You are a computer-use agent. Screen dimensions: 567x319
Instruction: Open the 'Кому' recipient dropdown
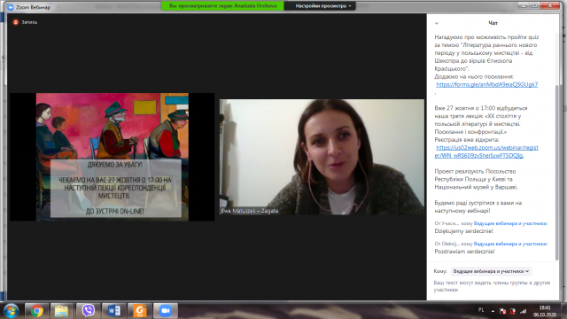click(491, 271)
